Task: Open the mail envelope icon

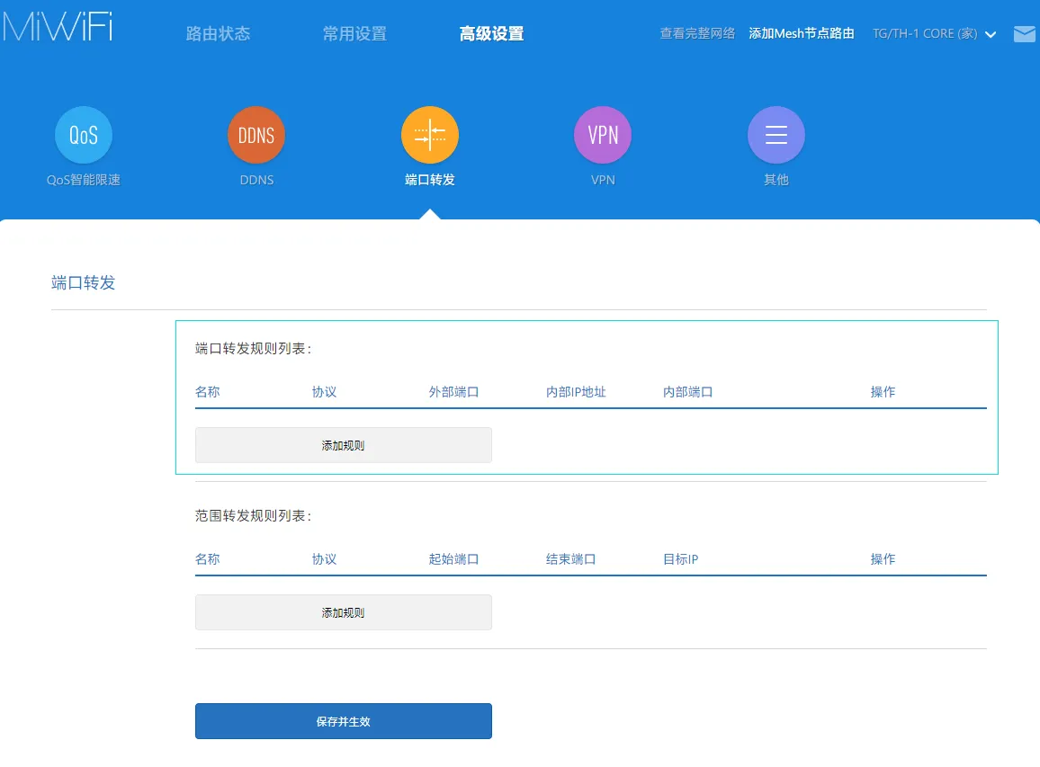Action: [1024, 34]
